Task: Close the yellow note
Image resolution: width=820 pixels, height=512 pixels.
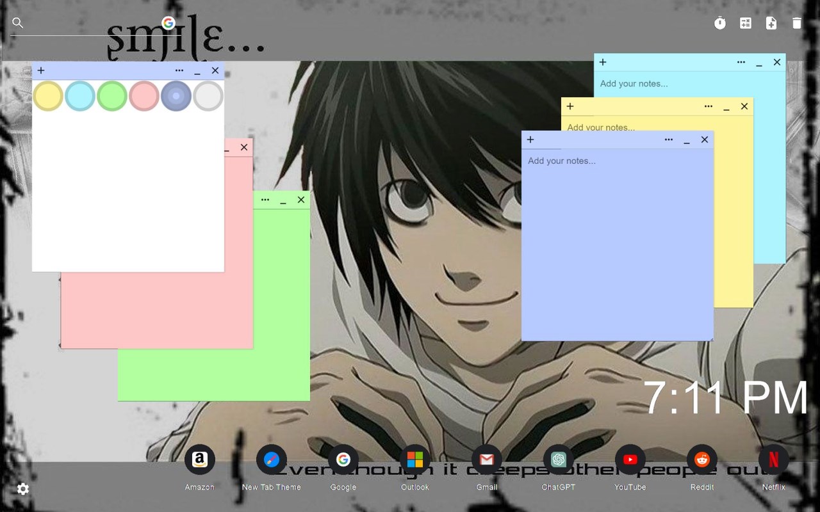Action: point(744,106)
